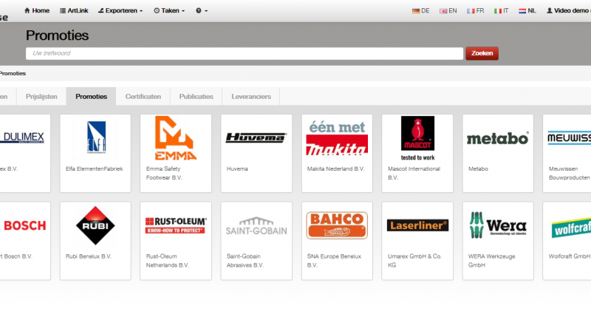Click the wolfcraft logo
Screen dimensions: 591x314
(x=571, y=227)
